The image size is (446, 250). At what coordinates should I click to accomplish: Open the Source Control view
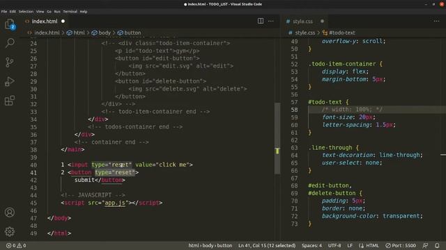(10, 62)
